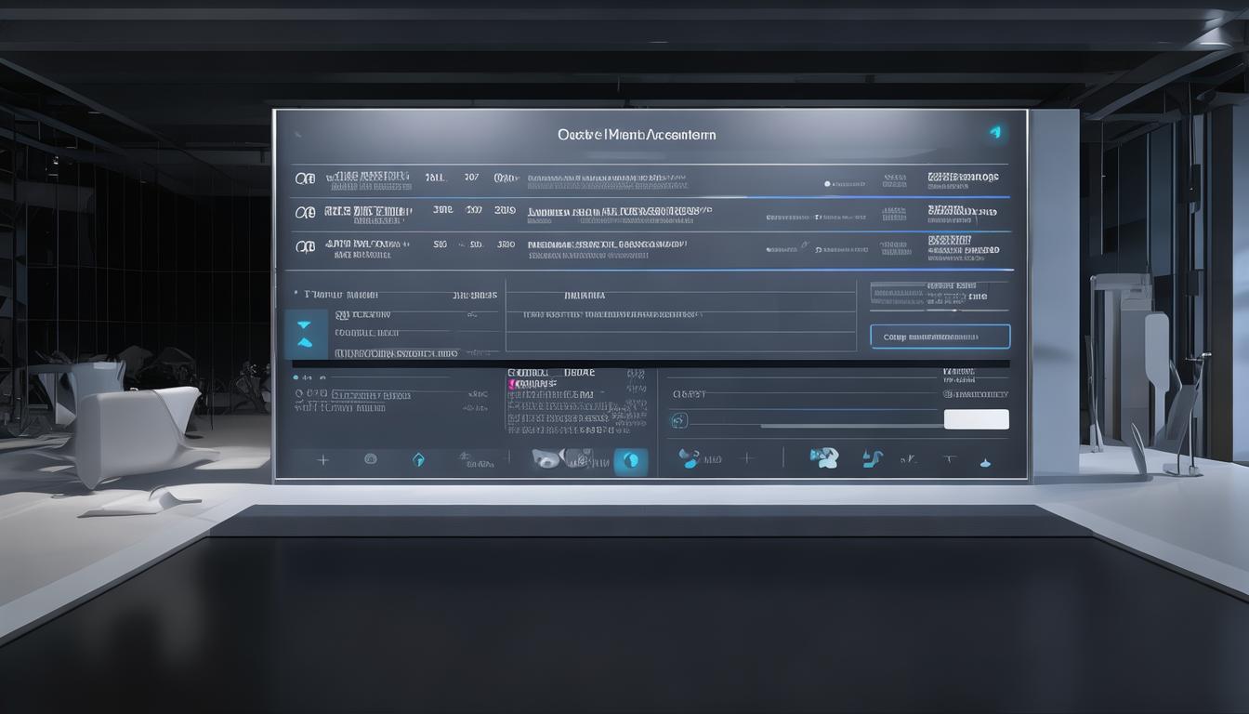Toggle the circle marker on the second list row
The width and height of the screenshot is (1249, 714).
coord(304,212)
